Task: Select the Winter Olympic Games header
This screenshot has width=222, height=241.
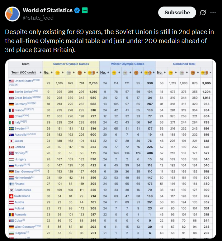Action: coord(128,64)
